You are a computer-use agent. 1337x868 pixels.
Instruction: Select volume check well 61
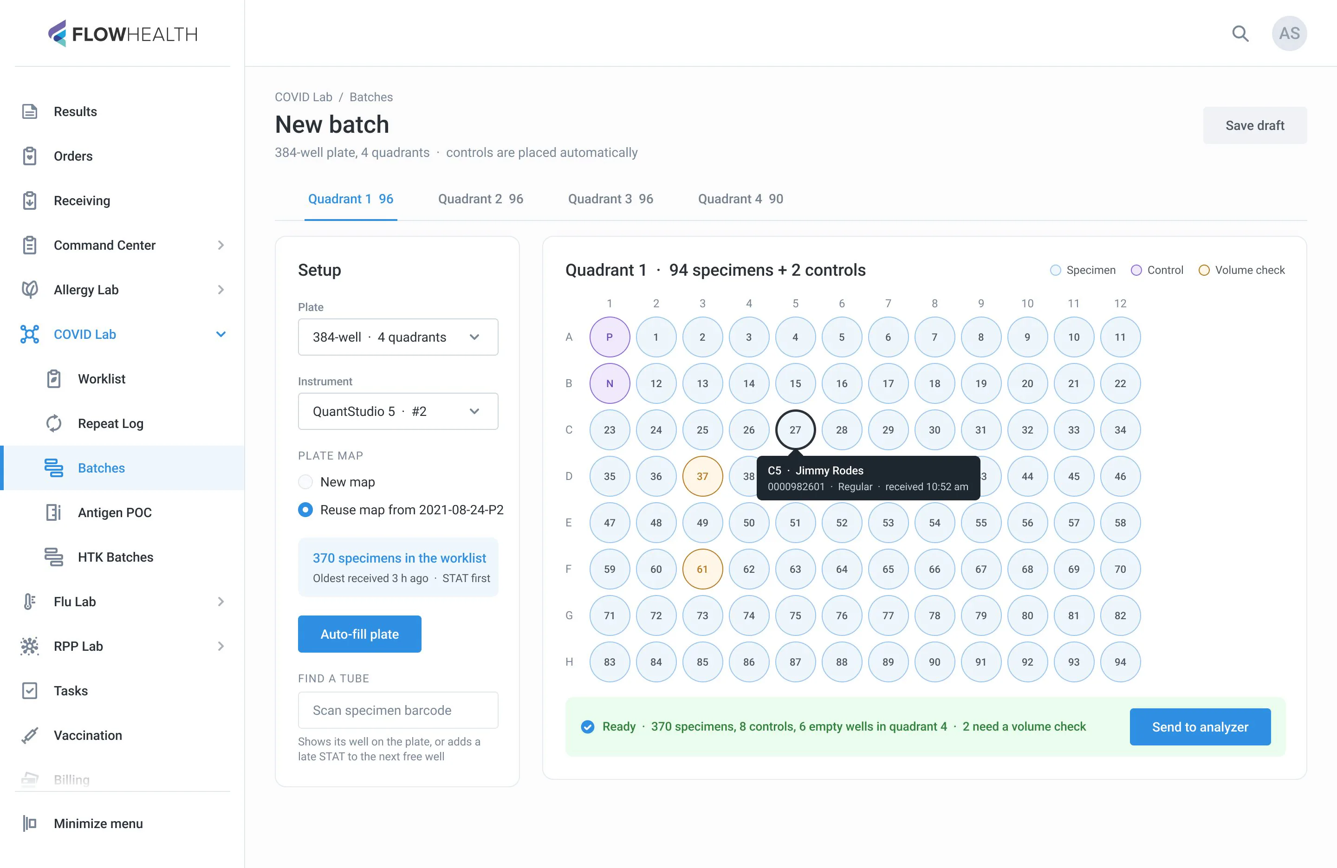pyautogui.click(x=702, y=569)
